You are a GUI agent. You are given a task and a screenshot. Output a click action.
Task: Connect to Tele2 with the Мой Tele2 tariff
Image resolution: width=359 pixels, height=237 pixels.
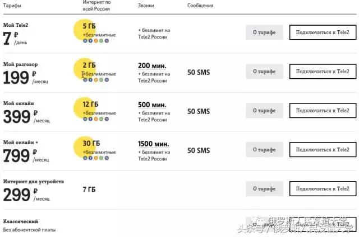coord(323,32)
